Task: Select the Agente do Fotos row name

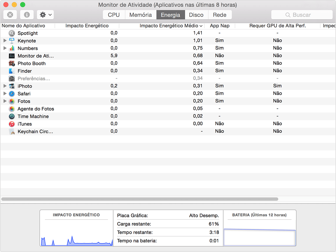Action: point(36,109)
